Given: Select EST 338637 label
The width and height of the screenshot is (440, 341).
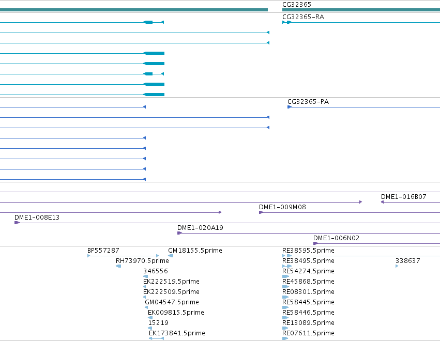Looking at the screenshot, I should click(408, 261).
